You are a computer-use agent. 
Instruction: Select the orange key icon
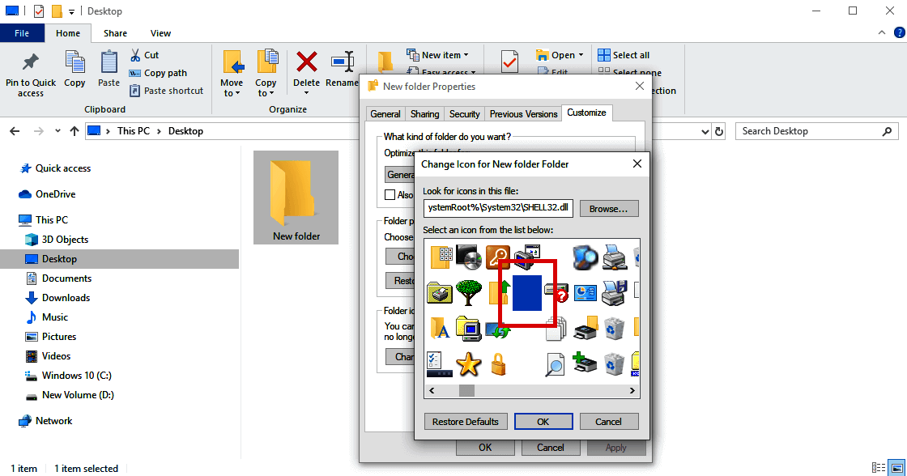point(498,257)
